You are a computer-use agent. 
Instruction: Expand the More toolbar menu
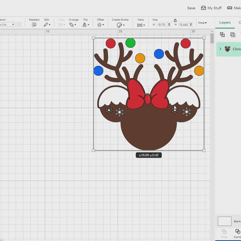tap(202, 23)
